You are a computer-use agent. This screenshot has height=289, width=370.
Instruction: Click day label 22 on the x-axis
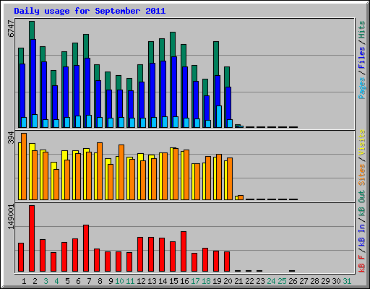[249, 281]
